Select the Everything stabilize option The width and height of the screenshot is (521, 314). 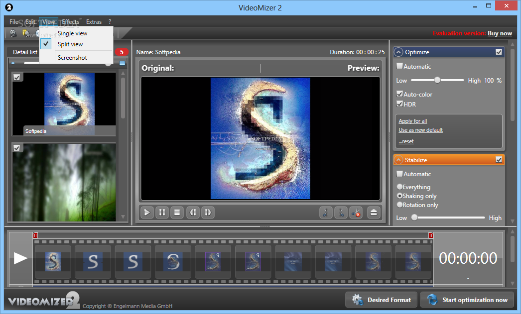[400, 187]
